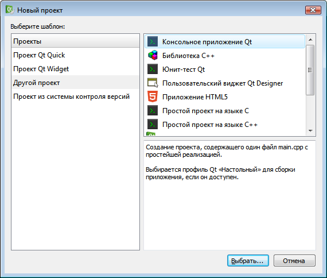
Task: Click the template list scroll-down arrow
Action: click(x=310, y=131)
